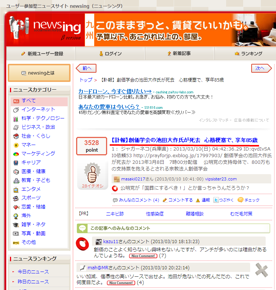The height and width of the screenshot is (290, 276).
Task: Open mah@MR's profile link
Action: (x=98, y=267)
